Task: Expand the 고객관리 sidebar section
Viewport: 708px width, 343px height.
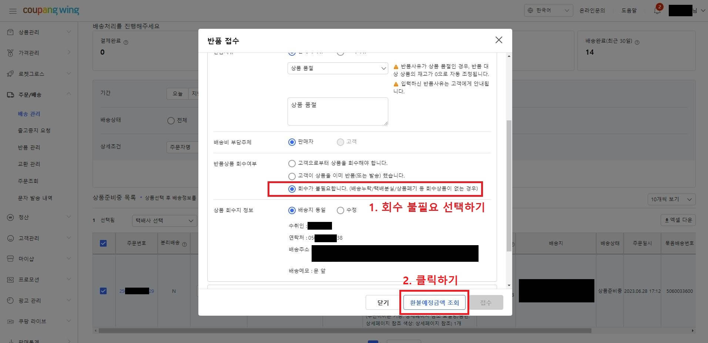Action: 69,238
